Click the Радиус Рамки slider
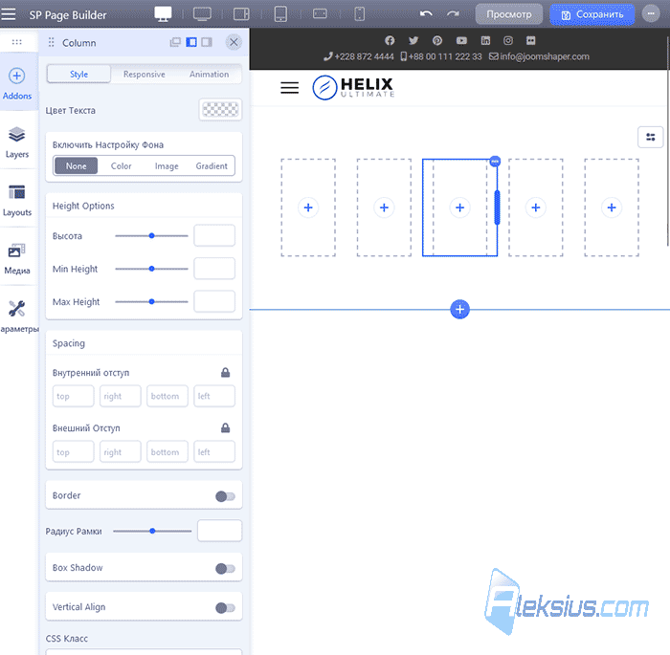 point(152,531)
